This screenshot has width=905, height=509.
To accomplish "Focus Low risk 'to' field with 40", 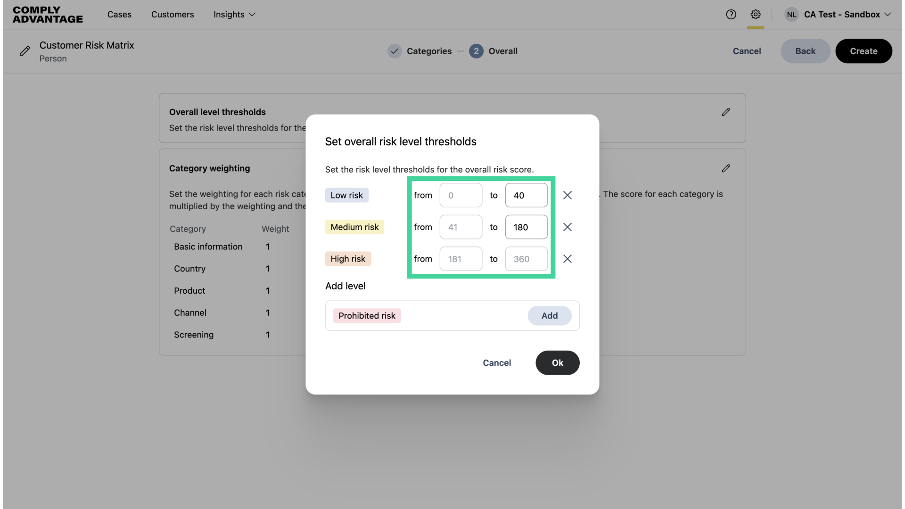I will click(527, 196).
